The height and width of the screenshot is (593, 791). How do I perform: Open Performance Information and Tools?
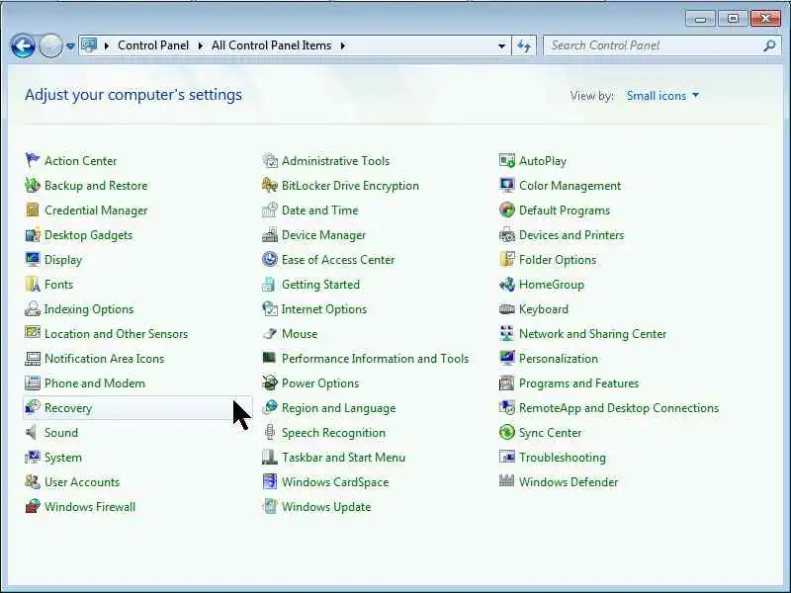(x=376, y=358)
